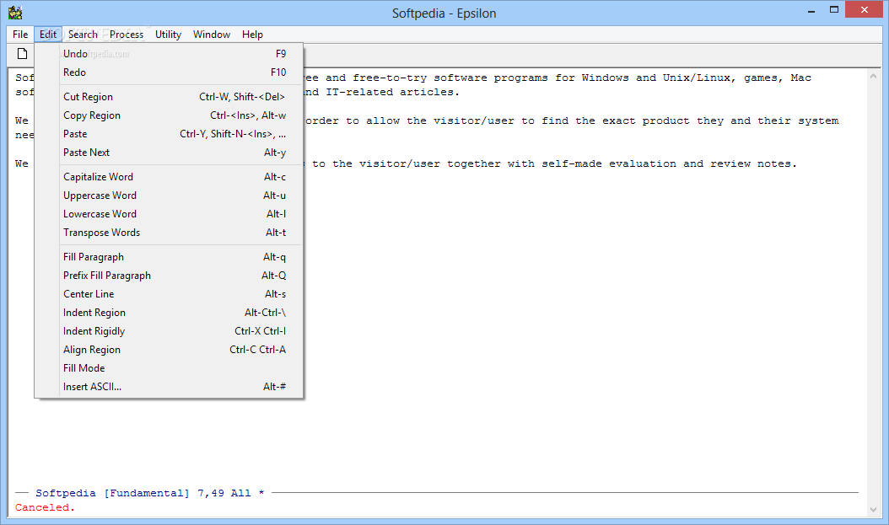The image size is (889, 525).
Task: Open the Window menu
Action: pyautogui.click(x=212, y=35)
